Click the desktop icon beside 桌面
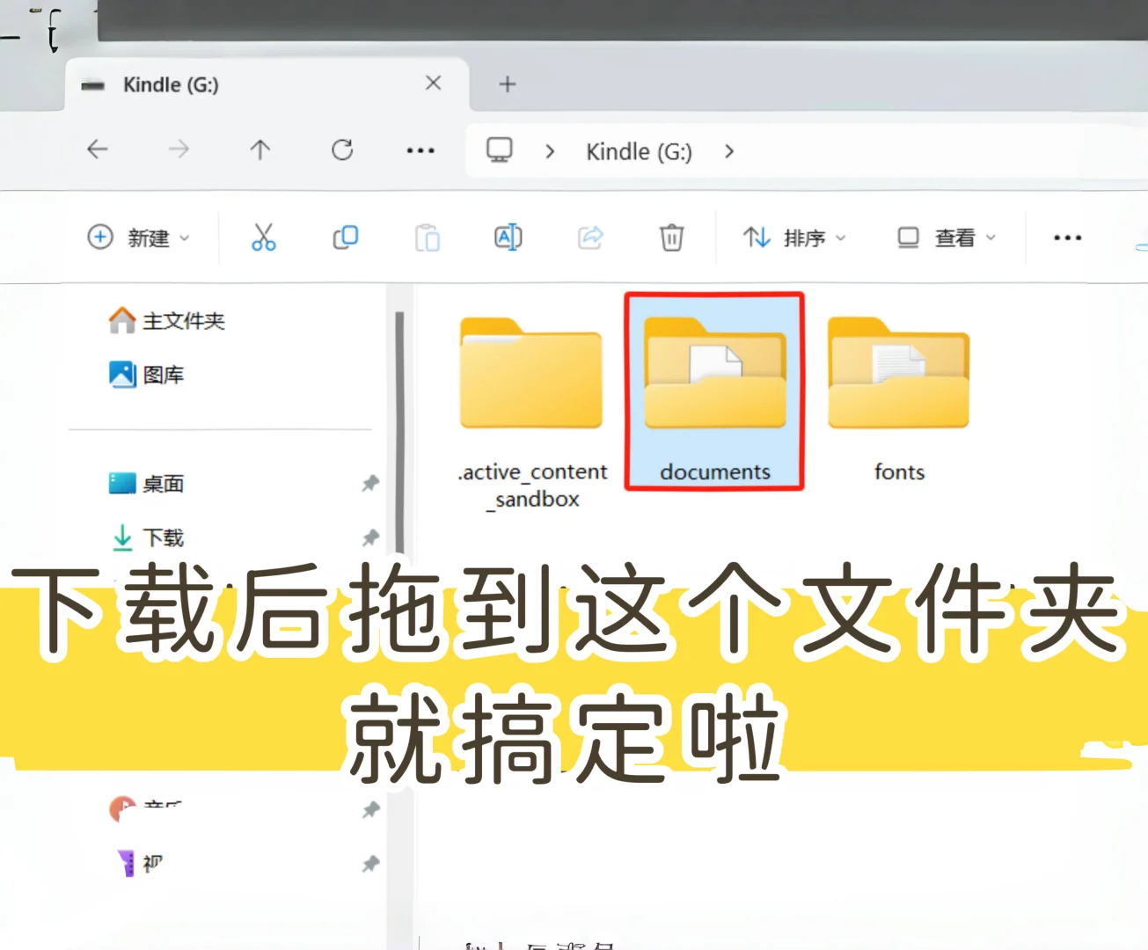This screenshot has height=950, width=1148. tap(122, 484)
